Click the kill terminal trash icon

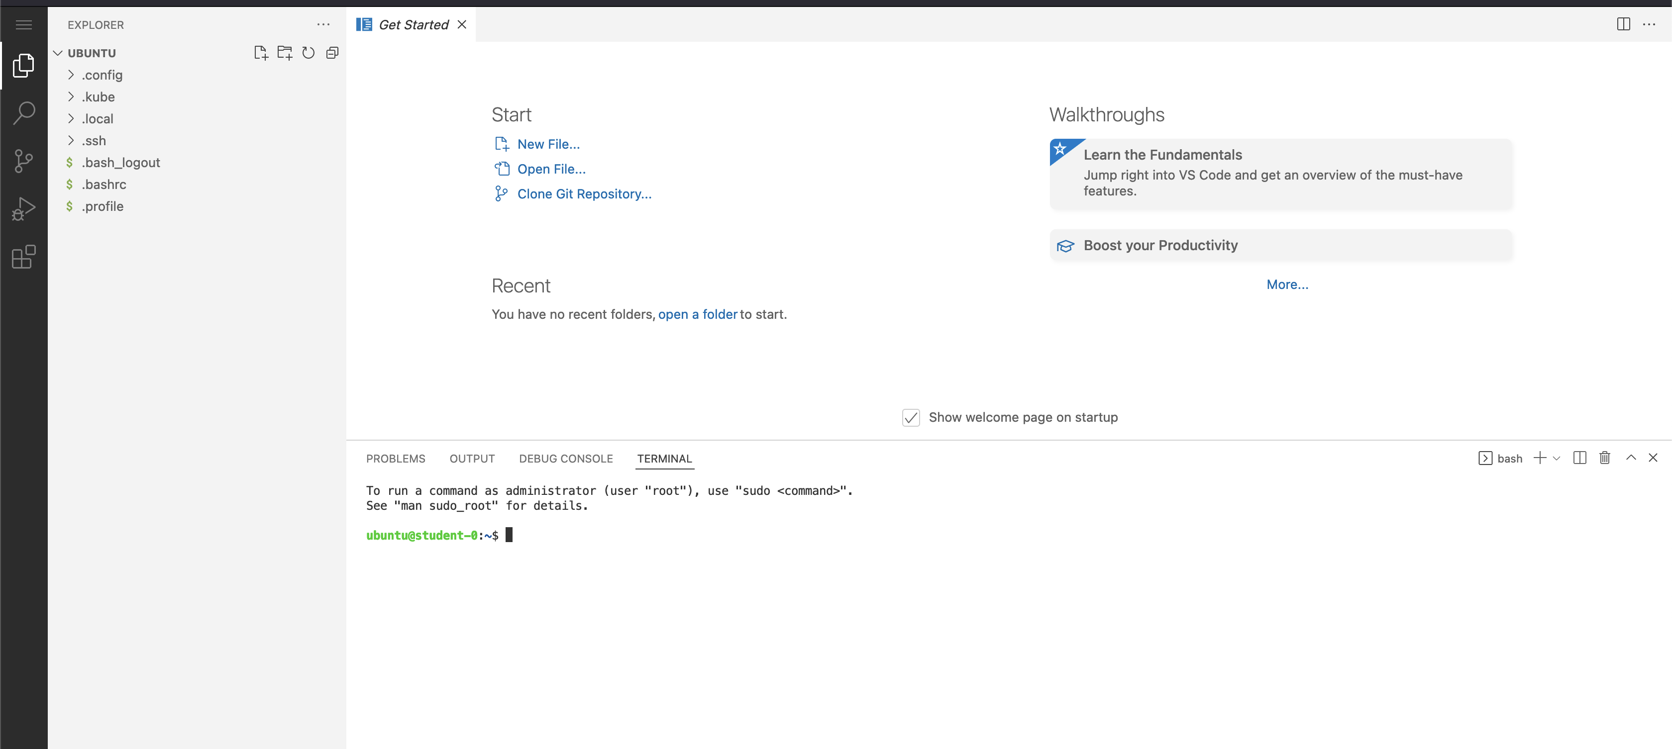pyautogui.click(x=1604, y=458)
